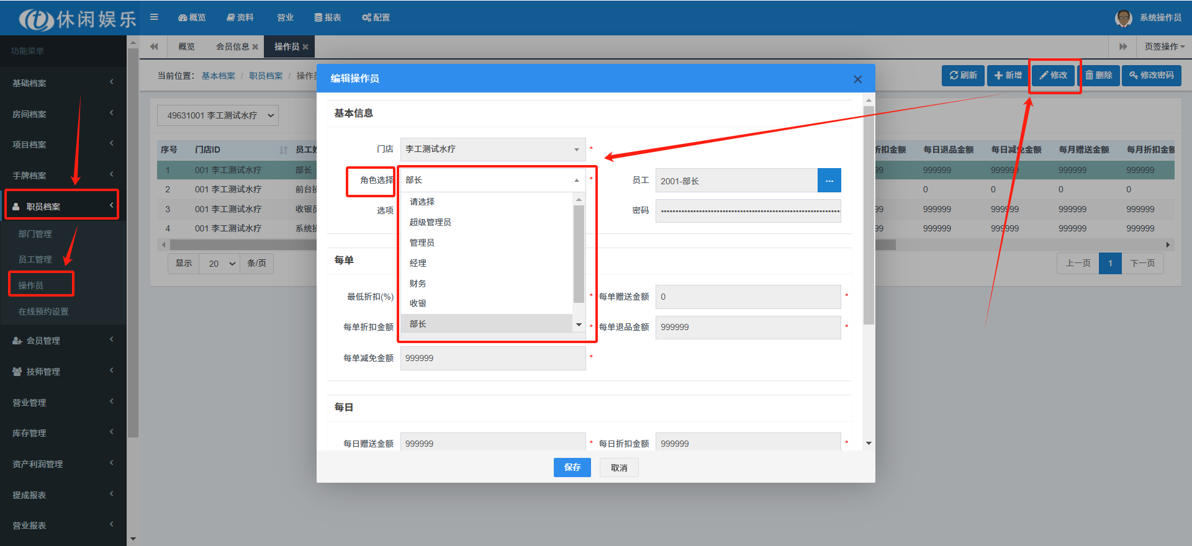This screenshot has width=1192, height=546.
Task: Open employee picker with the ellipsis button
Action: click(x=829, y=181)
